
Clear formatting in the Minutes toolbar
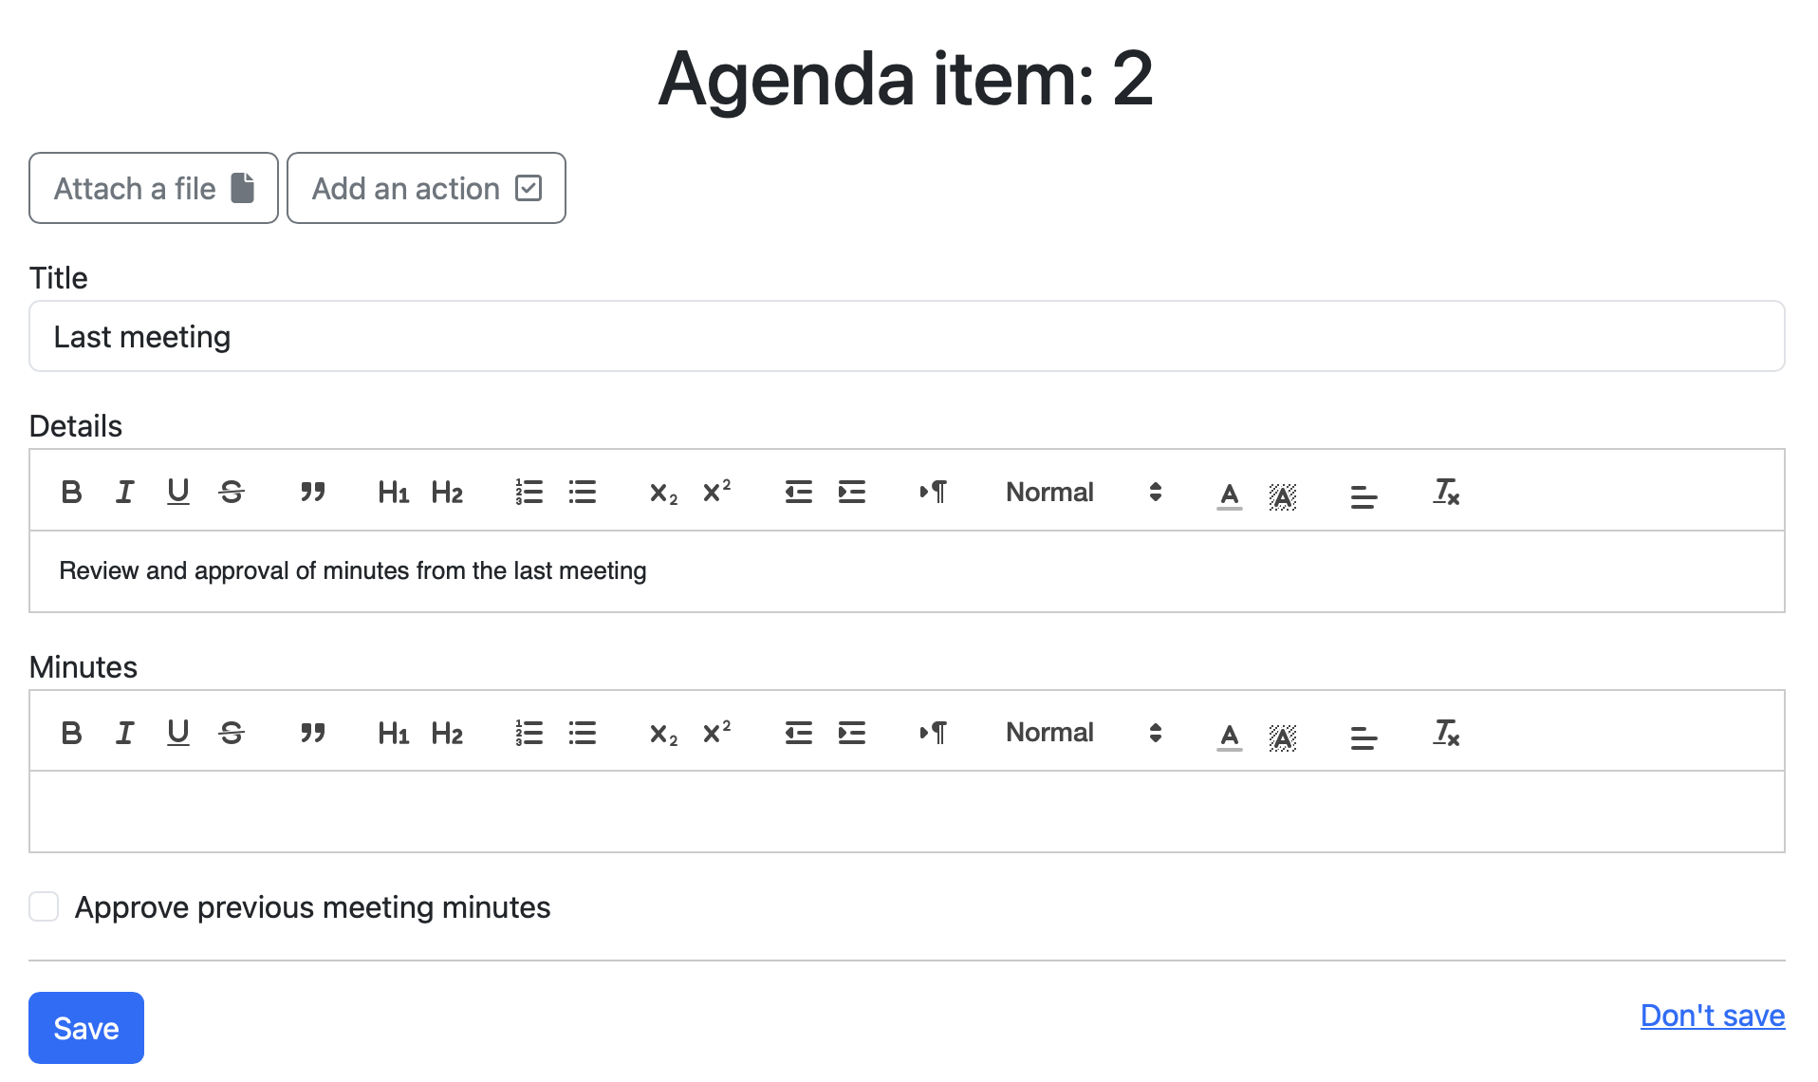pos(1446,733)
